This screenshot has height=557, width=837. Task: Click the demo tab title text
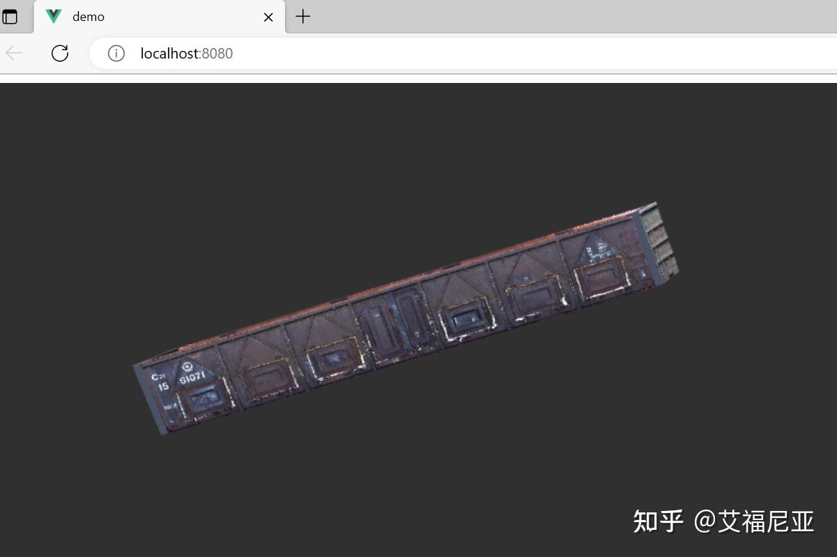[89, 16]
